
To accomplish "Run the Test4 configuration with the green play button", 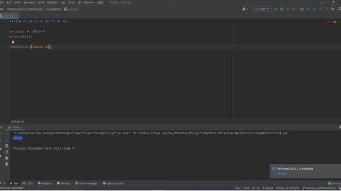I will 275,9.
